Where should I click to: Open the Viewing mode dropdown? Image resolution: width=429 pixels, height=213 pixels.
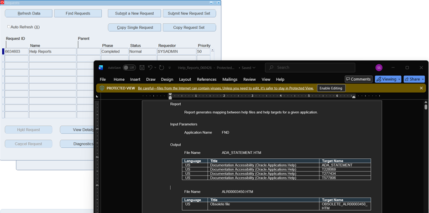click(x=387, y=79)
